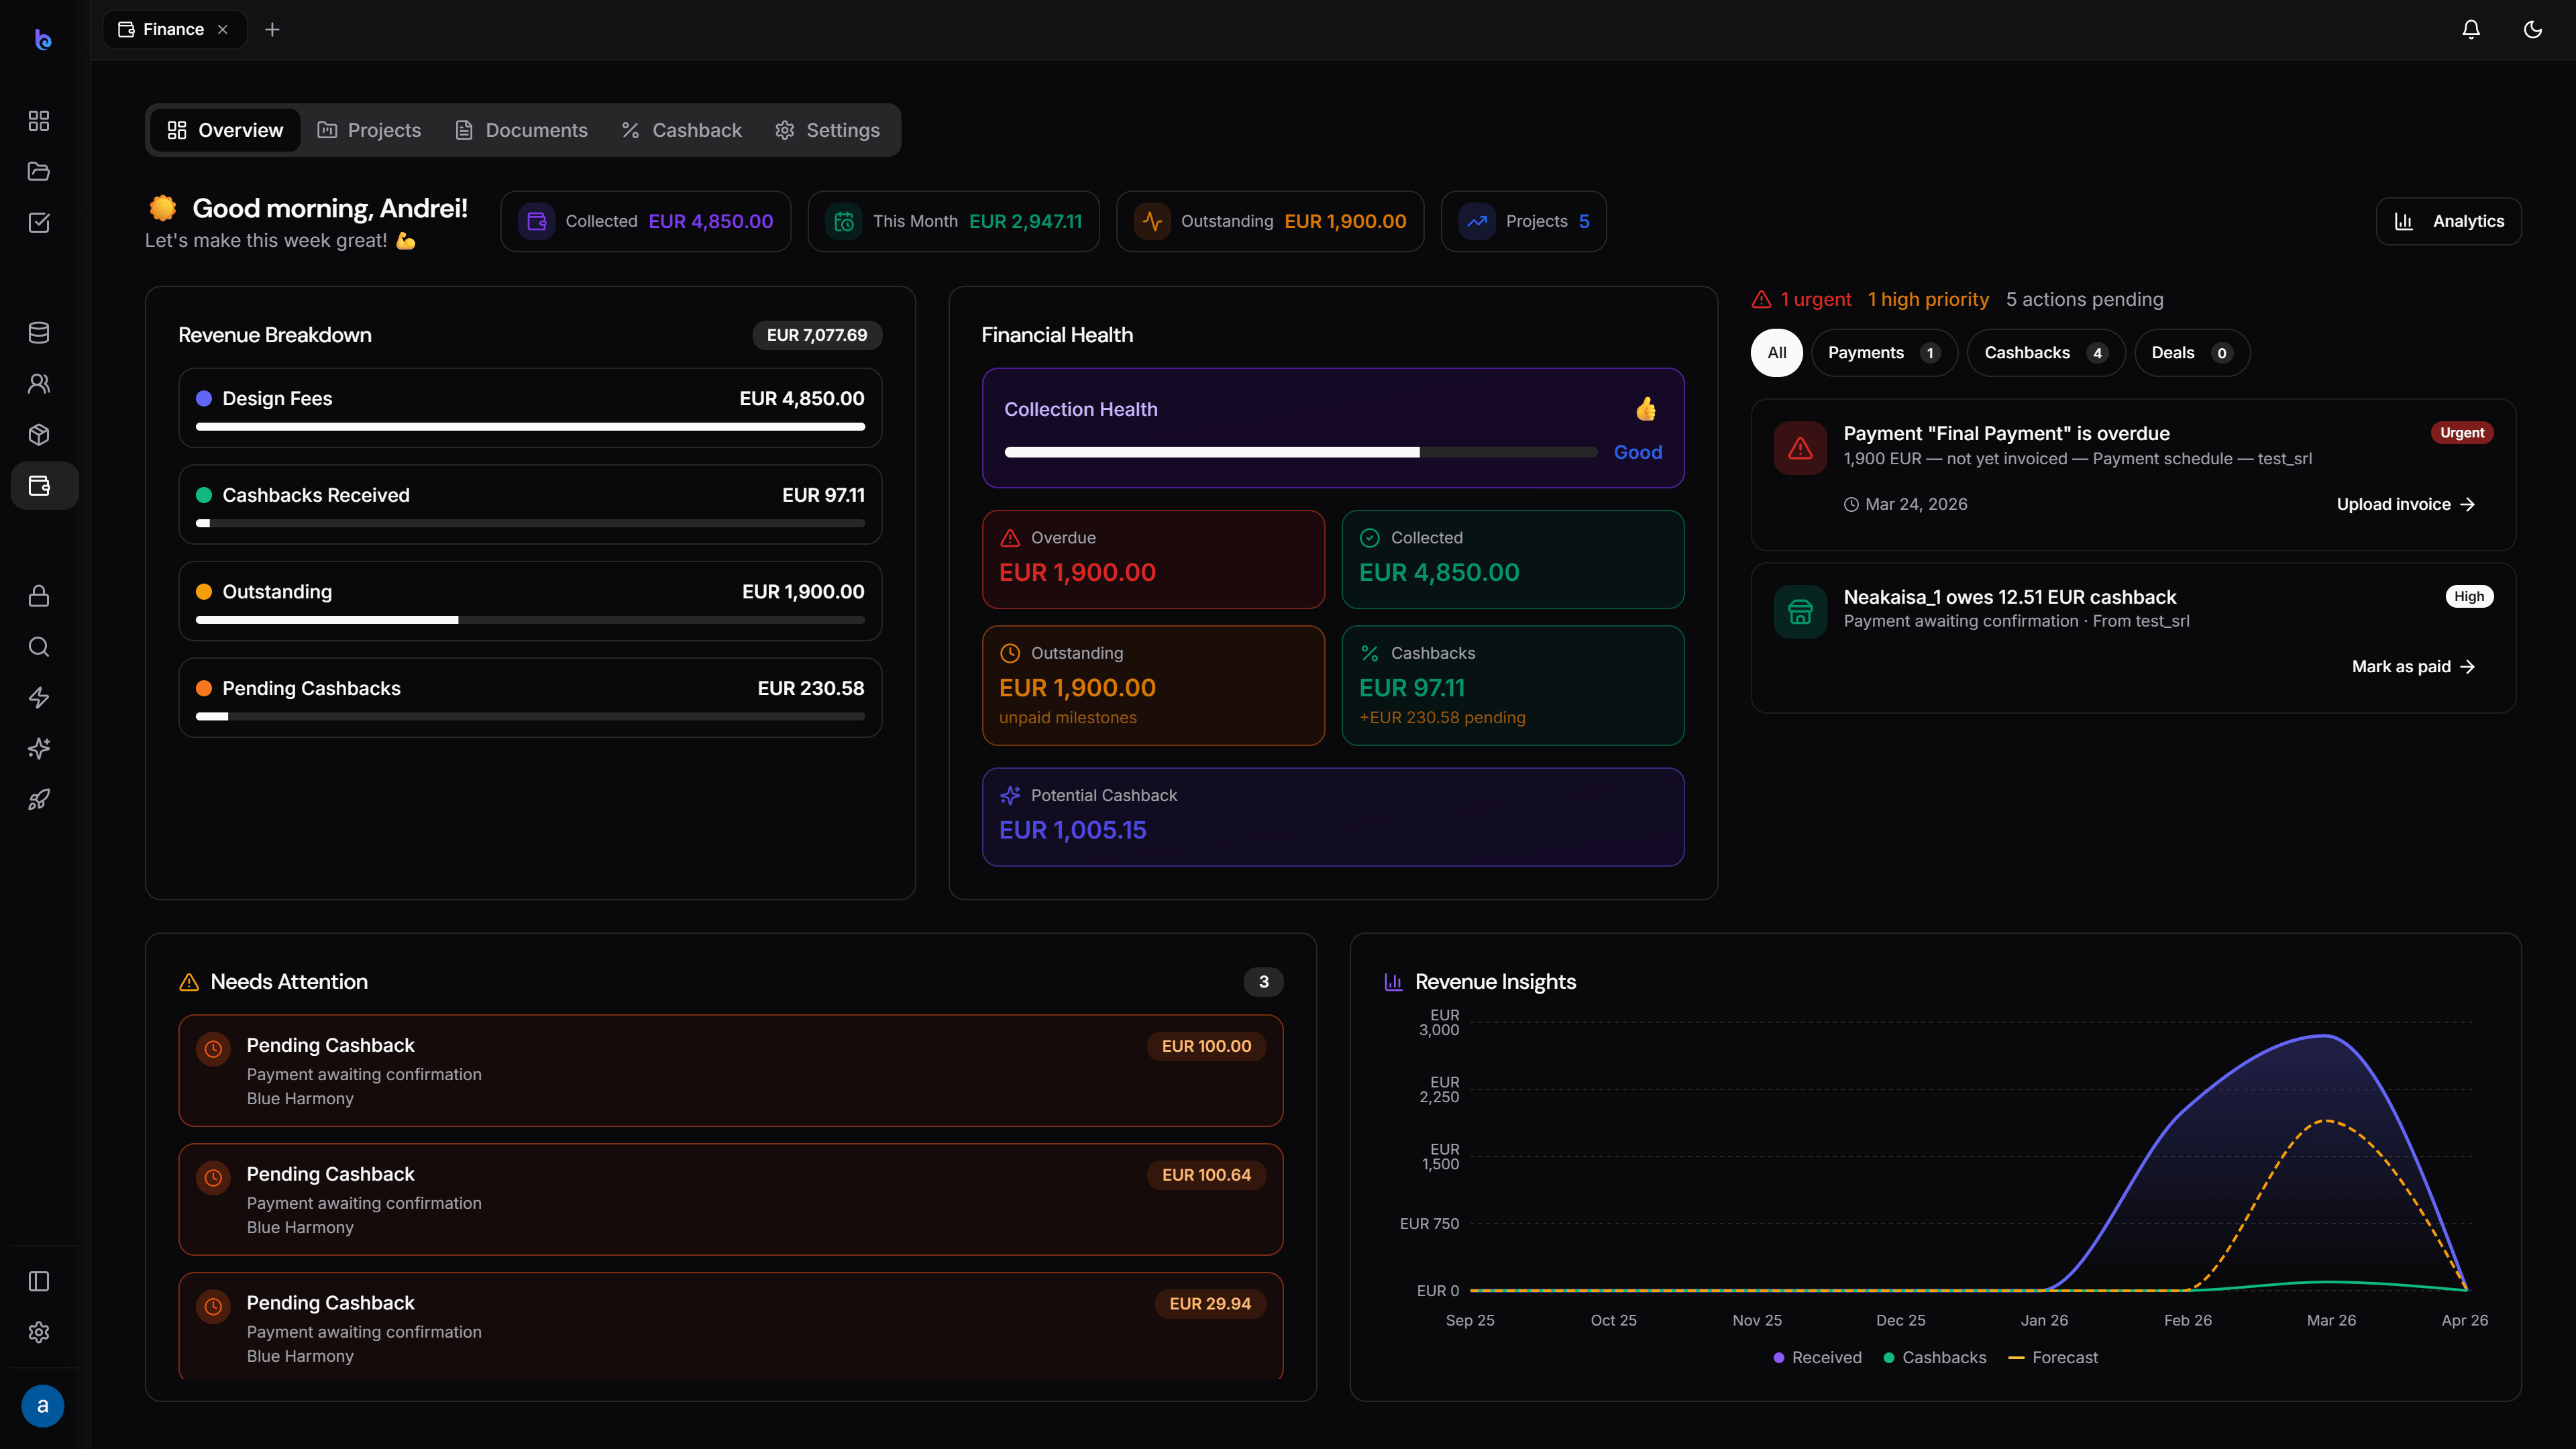2576x1449 pixels.
Task: Open the users contacts icon in sidebar
Action: (39, 384)
